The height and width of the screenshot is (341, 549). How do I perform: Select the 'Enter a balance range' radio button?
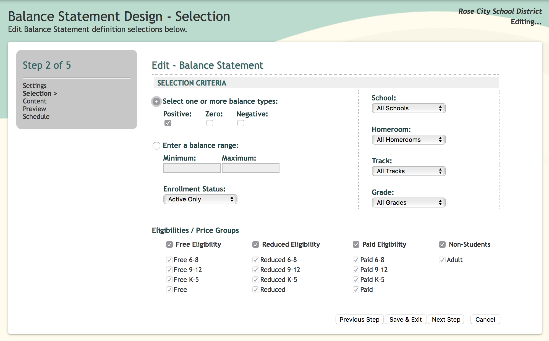tap(156, 145)
